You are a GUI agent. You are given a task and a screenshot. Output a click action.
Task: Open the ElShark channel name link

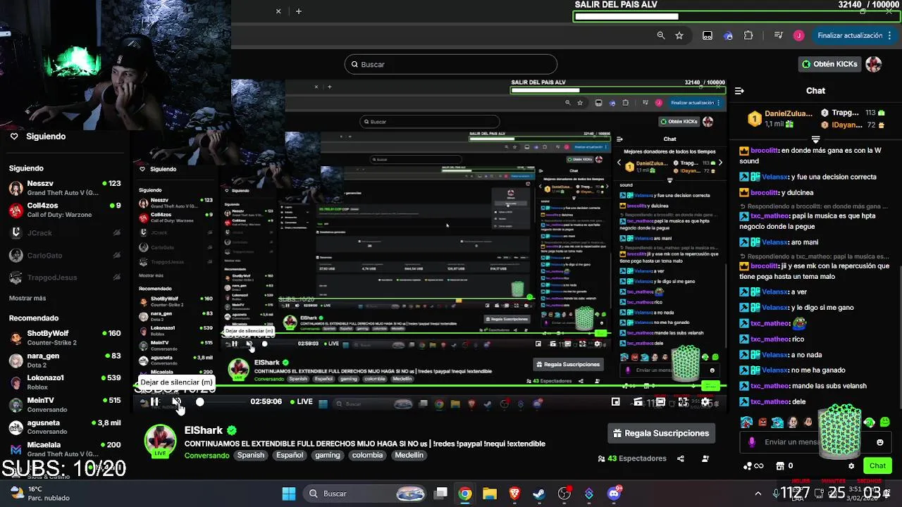[204, 430]
